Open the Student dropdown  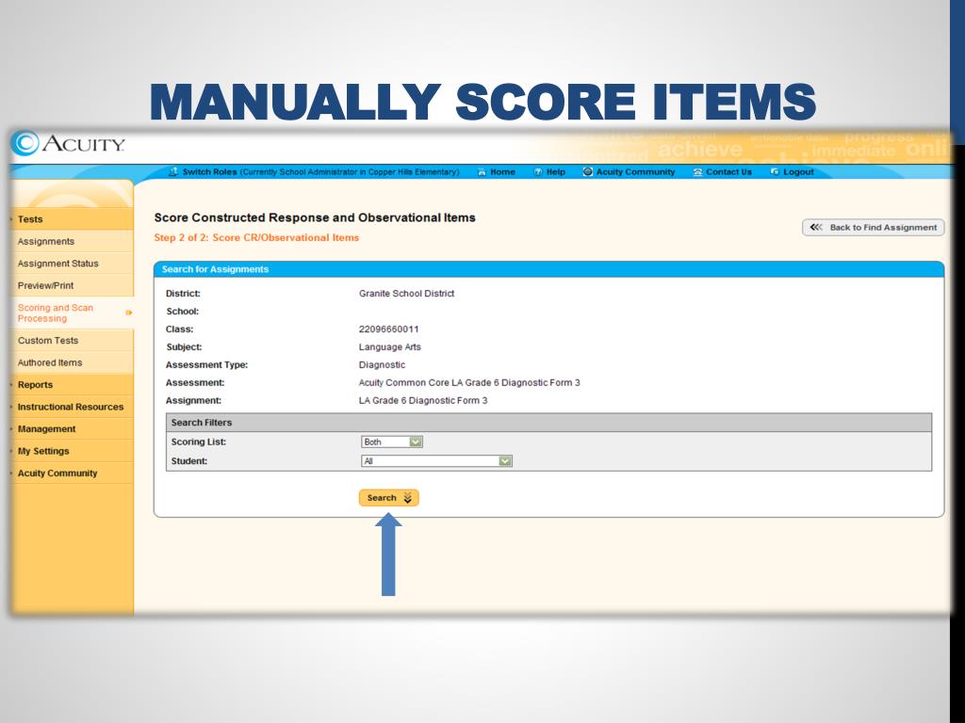click(436, 461)
